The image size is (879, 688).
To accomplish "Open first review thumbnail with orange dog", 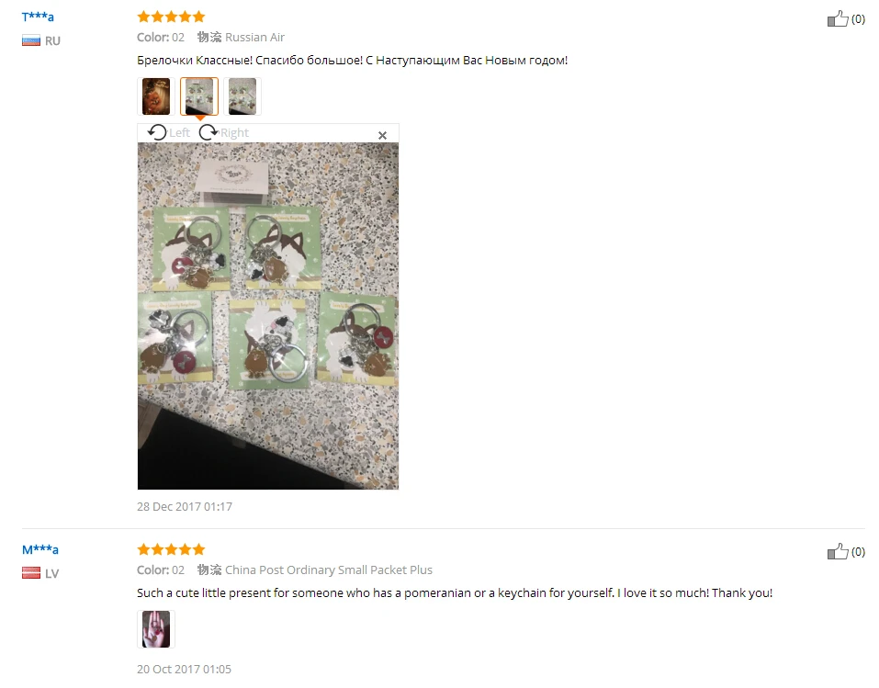I will point(156,96).
